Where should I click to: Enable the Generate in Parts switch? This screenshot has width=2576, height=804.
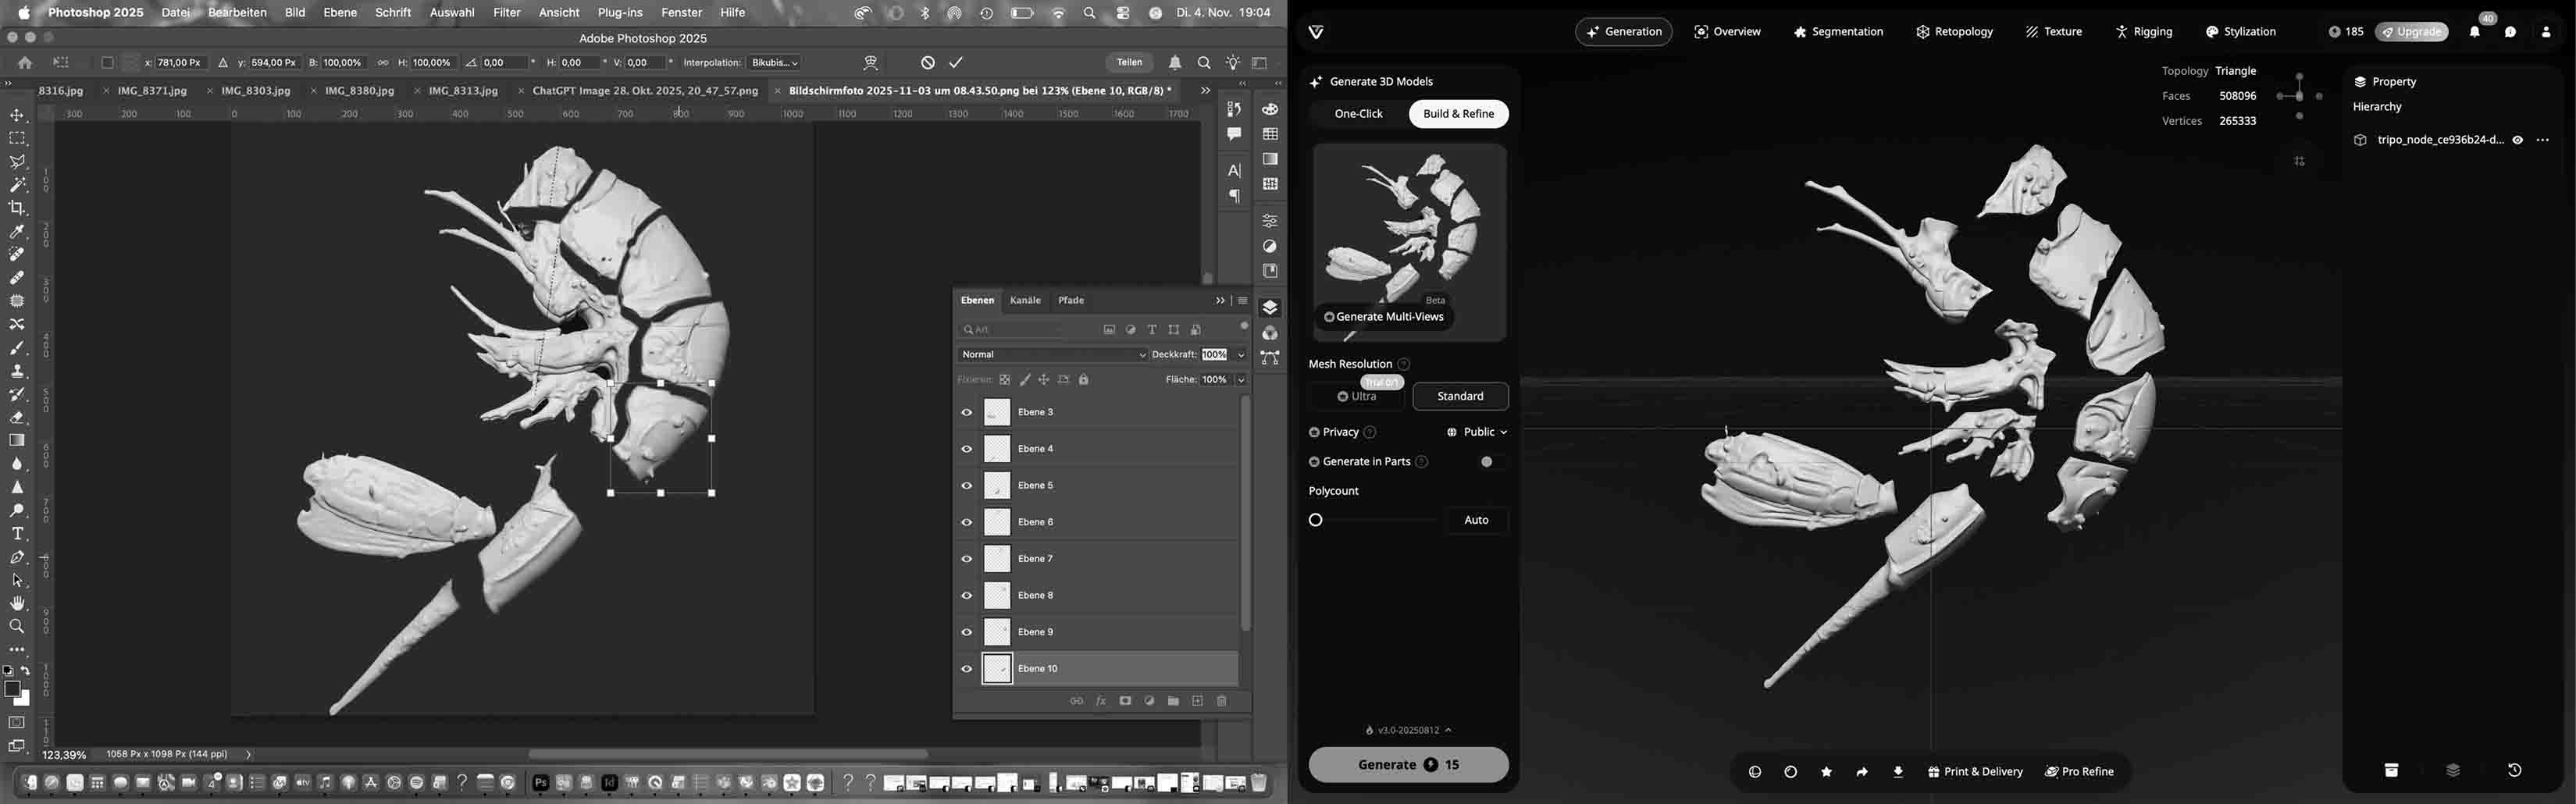coord(1490,462)
